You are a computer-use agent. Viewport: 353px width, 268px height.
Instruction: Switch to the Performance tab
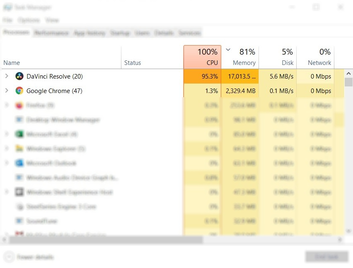[x=51, y=33]
